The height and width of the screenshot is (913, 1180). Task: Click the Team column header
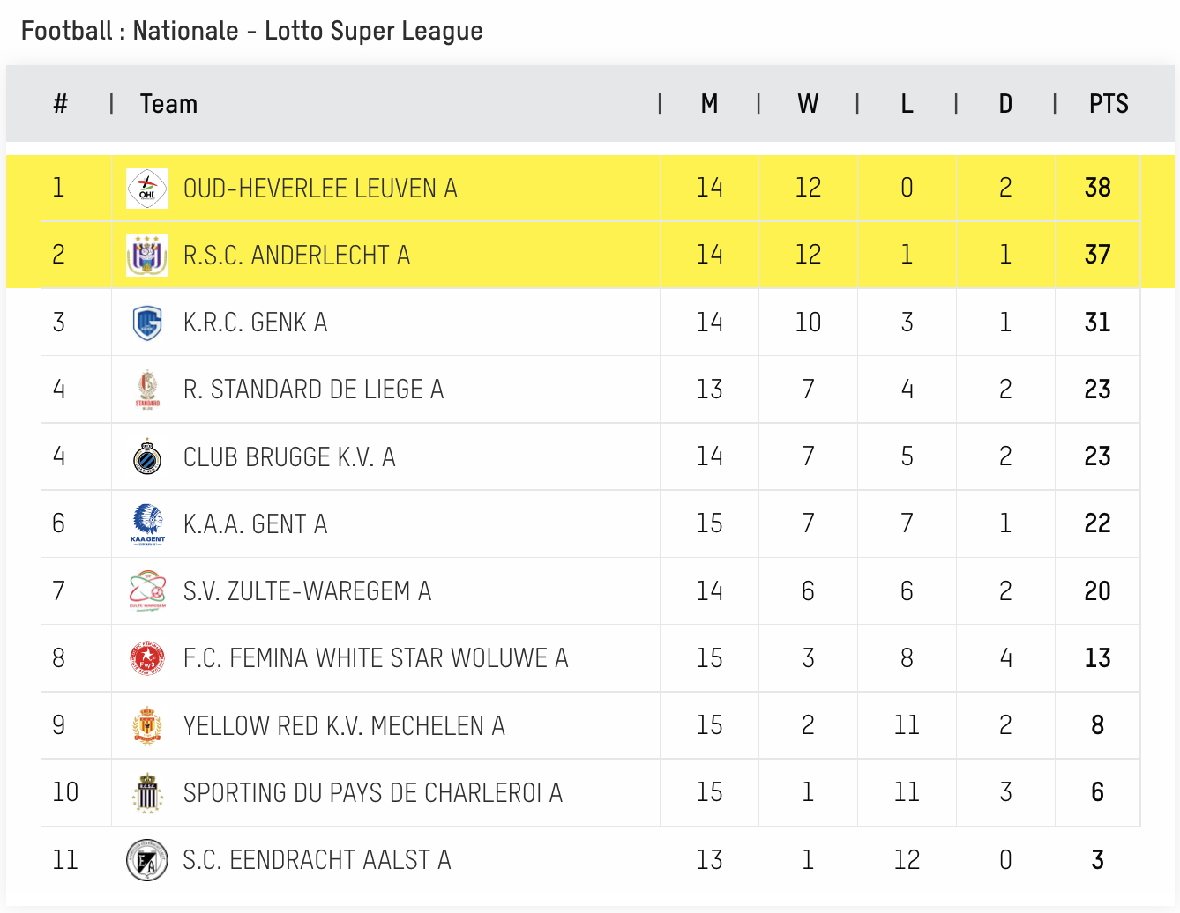(x=168, y=104)
